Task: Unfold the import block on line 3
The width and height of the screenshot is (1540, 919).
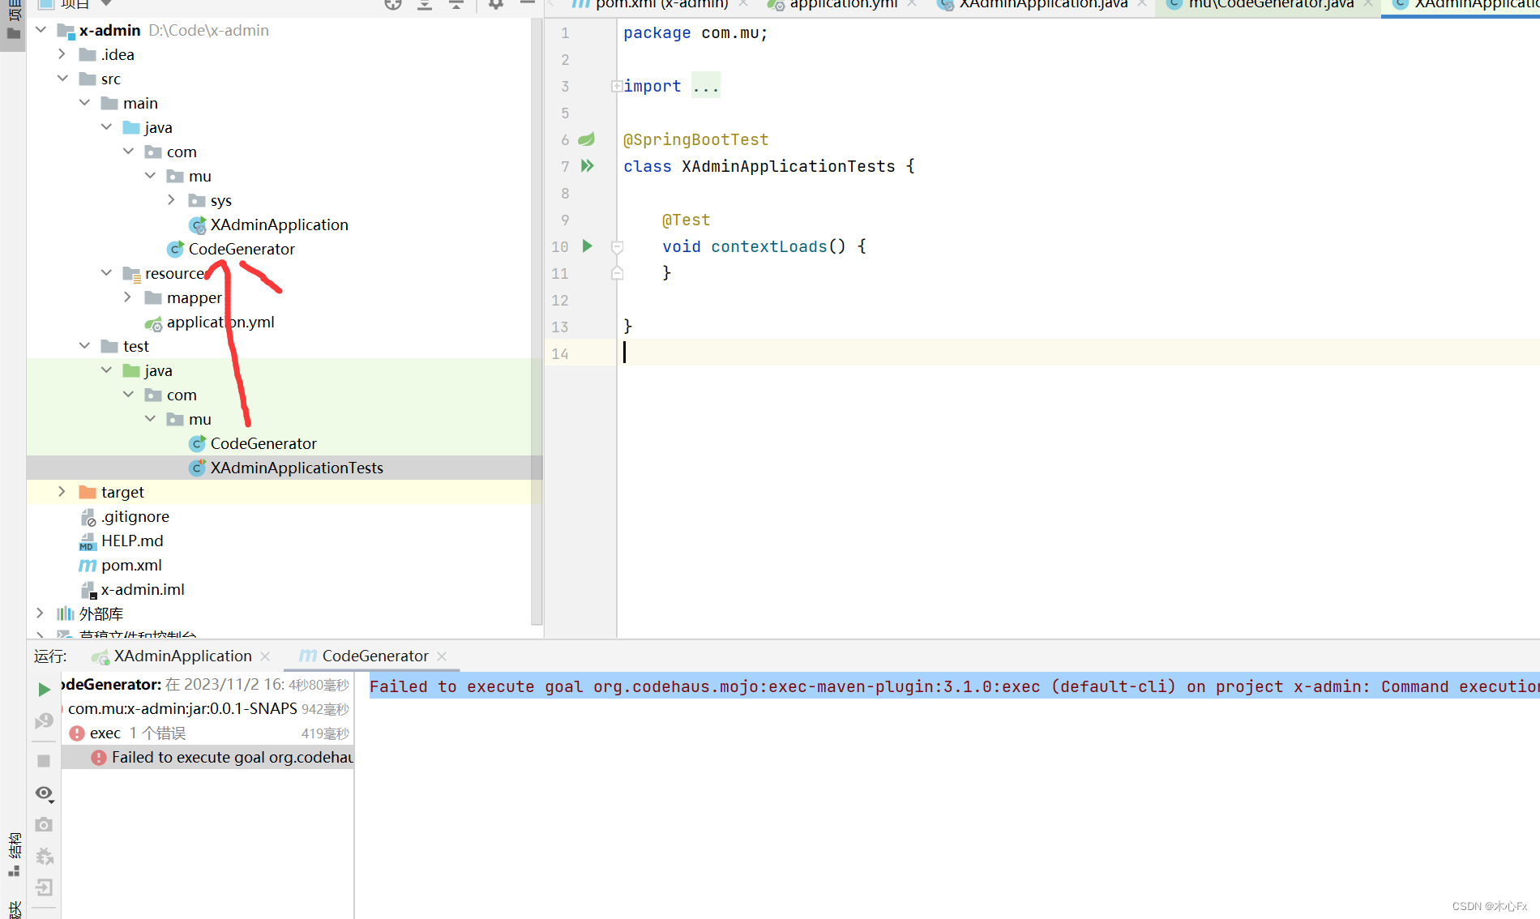Action: click(617, 86)
